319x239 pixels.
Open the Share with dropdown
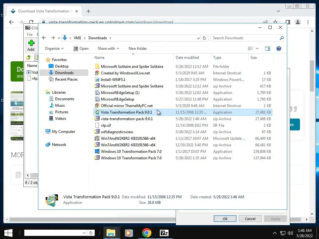tap(108, 48)
